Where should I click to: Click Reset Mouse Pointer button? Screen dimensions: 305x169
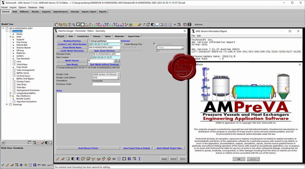pyautogui.click(x=88, y=148)
